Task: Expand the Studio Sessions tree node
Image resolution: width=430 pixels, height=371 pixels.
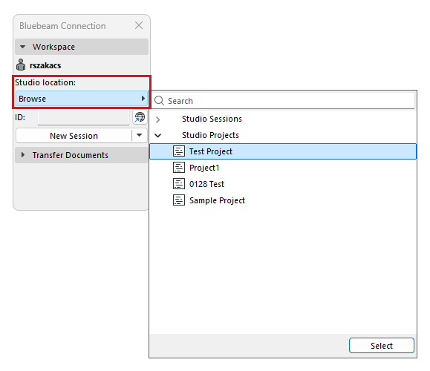Action: (x=158, y=119)
